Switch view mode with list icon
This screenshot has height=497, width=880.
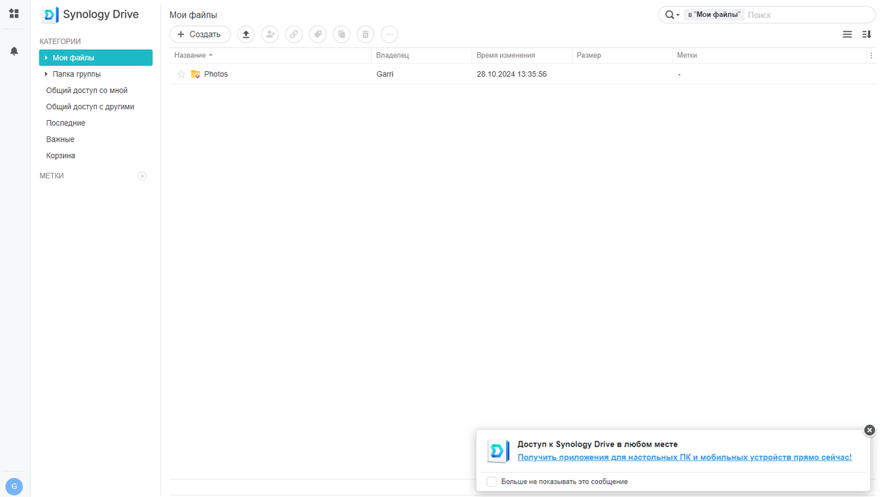[847, 34]
